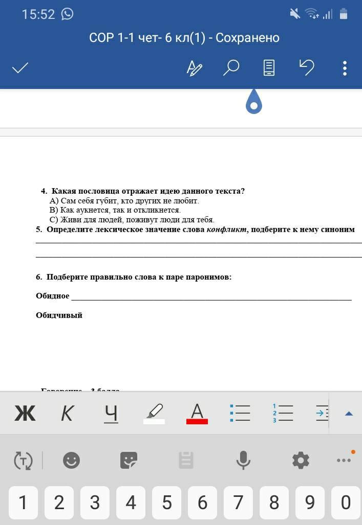Open the stickers panel

[x=129, y=460]
